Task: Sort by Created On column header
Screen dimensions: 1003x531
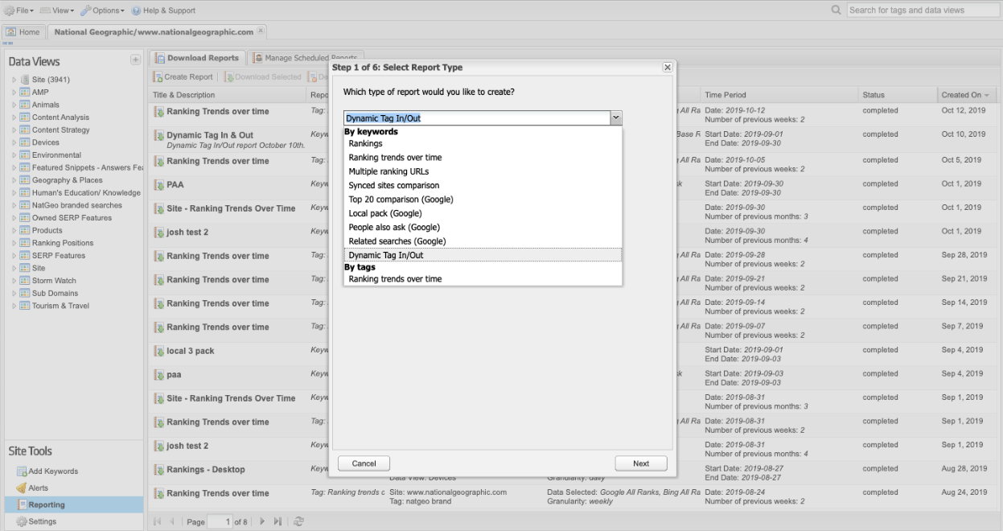Action: click(x=962, y=95)
